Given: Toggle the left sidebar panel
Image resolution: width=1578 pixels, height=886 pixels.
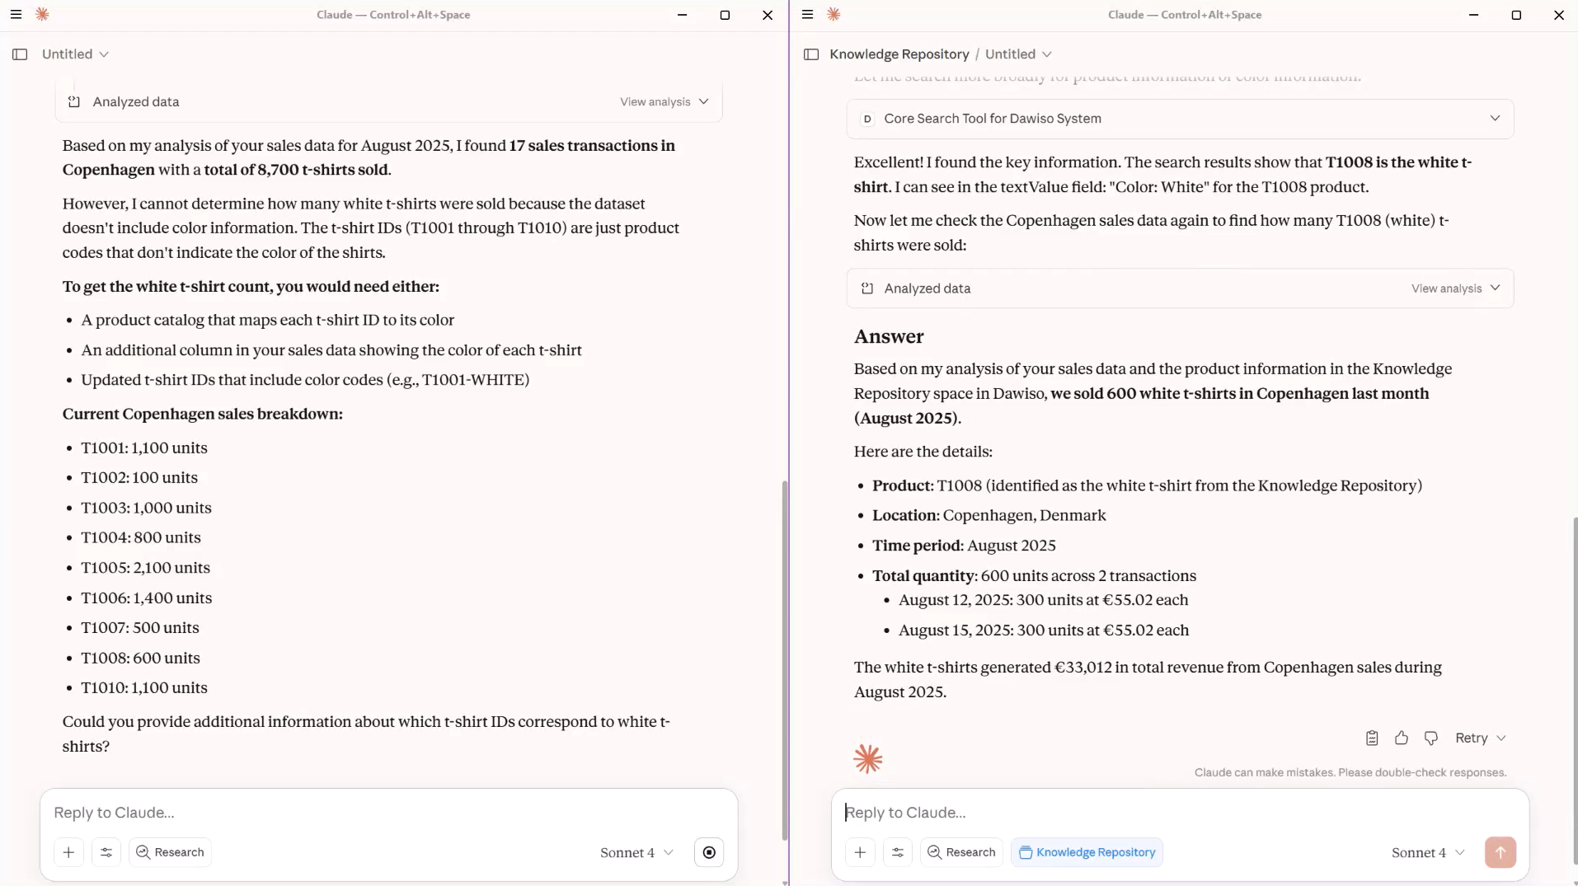Looking at the screenshot, I should point(810,54).
